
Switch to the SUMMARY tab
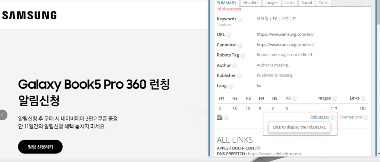click(226, 3)
